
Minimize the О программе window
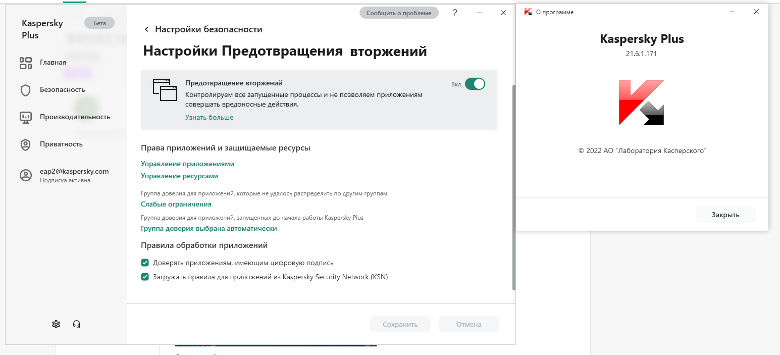[733, 12]
